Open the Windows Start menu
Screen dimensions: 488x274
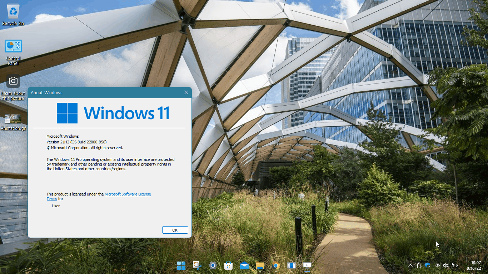point(181,265)
